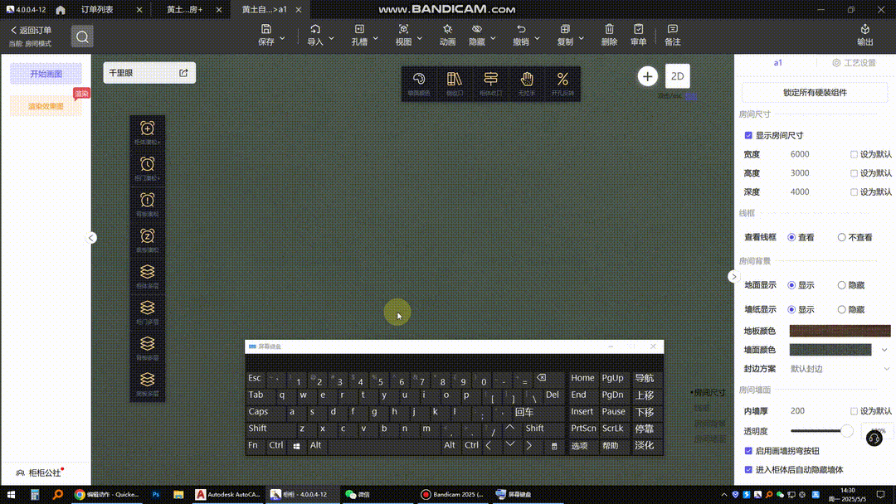The width and height of the screenshot is (896, 504).
Task: Click the 导入 import icon
Action: tap(315, 29)
